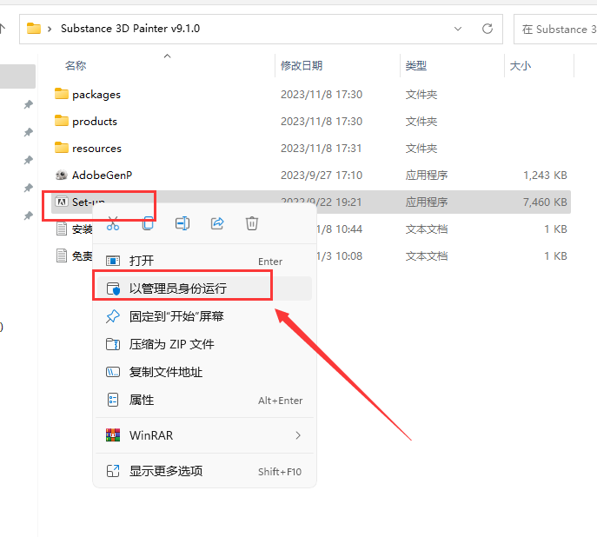Screen dimensions: 597x537
Task: Select 显示更多选项 menu entry
Action: [x=204, y=472]
